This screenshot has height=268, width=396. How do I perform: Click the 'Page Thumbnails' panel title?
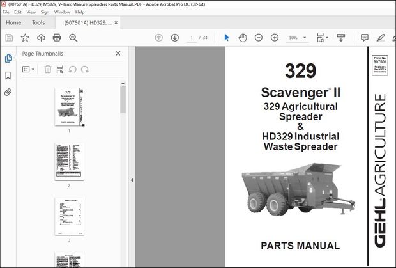(x=42, y=54)
